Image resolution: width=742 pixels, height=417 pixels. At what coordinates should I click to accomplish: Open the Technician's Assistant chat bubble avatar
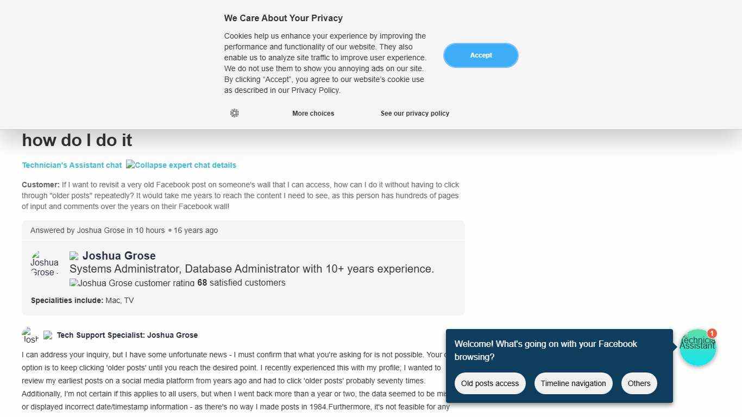(697, 348)
